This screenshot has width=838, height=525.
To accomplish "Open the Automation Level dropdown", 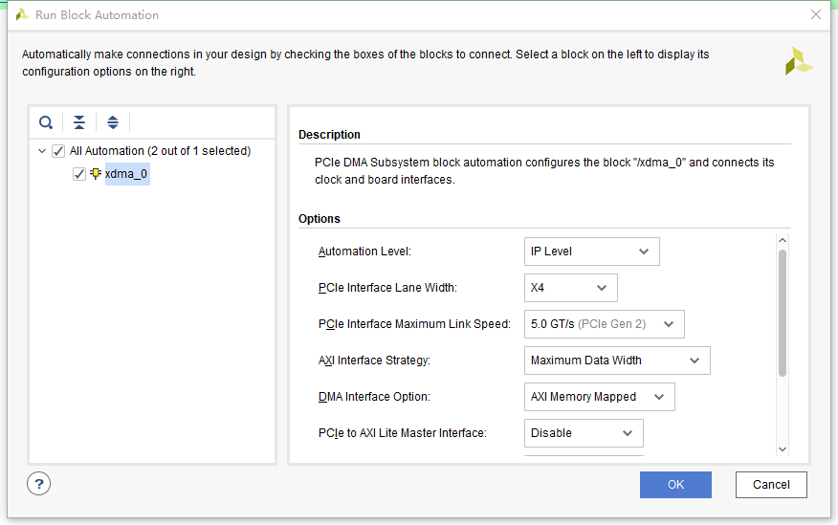I will [591, 252].
